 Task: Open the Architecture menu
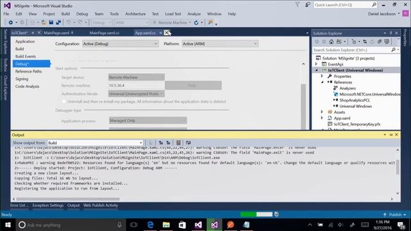pos(136,14)
